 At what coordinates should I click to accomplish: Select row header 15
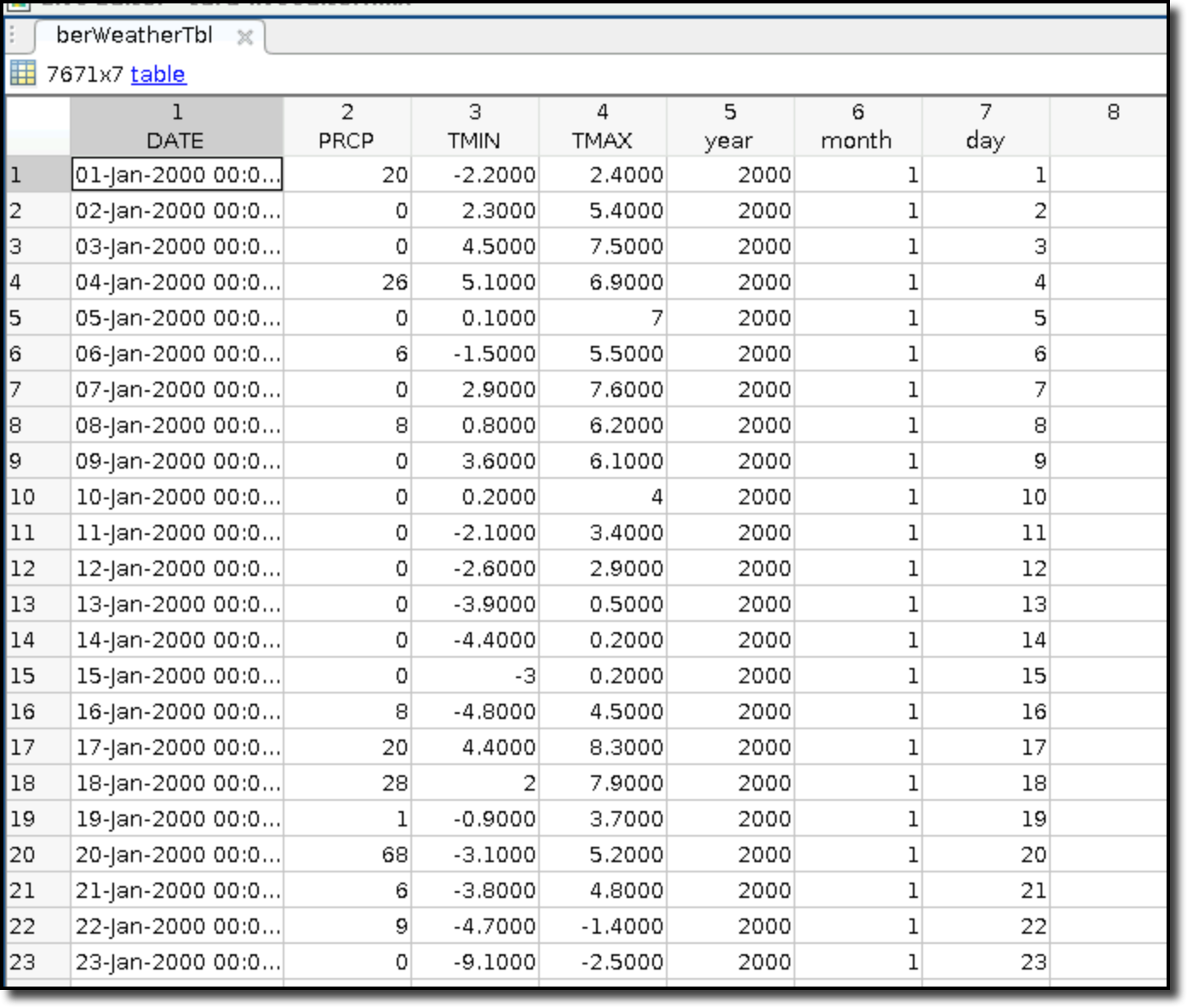(37, 676)
